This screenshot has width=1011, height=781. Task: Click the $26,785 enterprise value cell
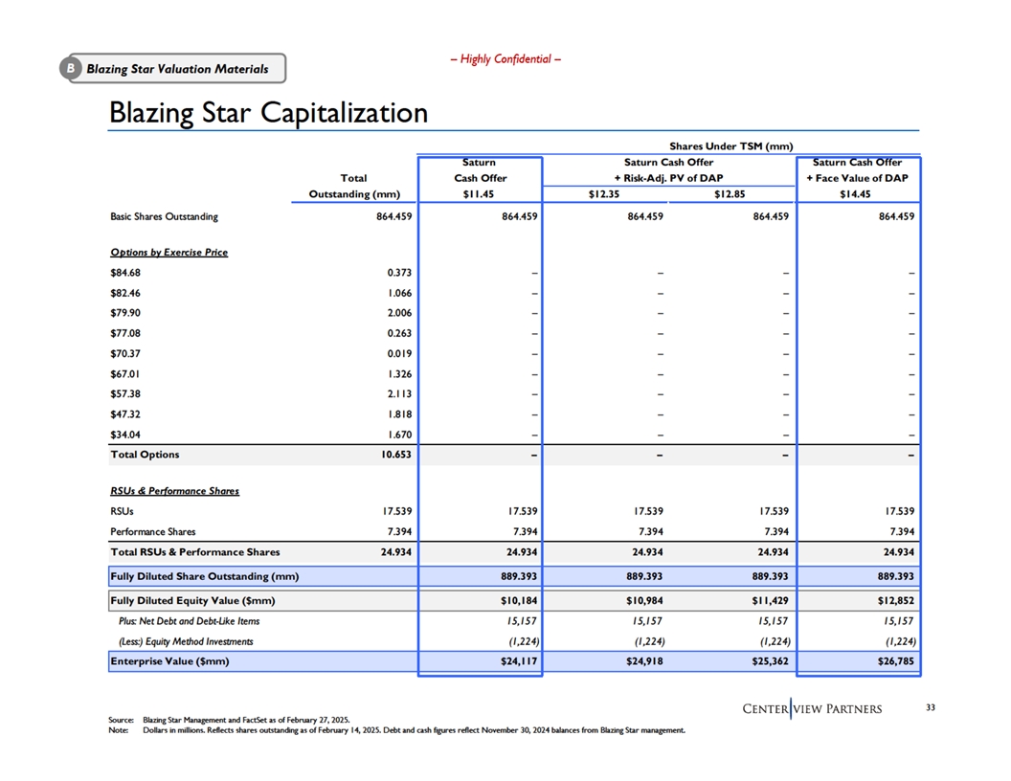(x=891, y=661)
